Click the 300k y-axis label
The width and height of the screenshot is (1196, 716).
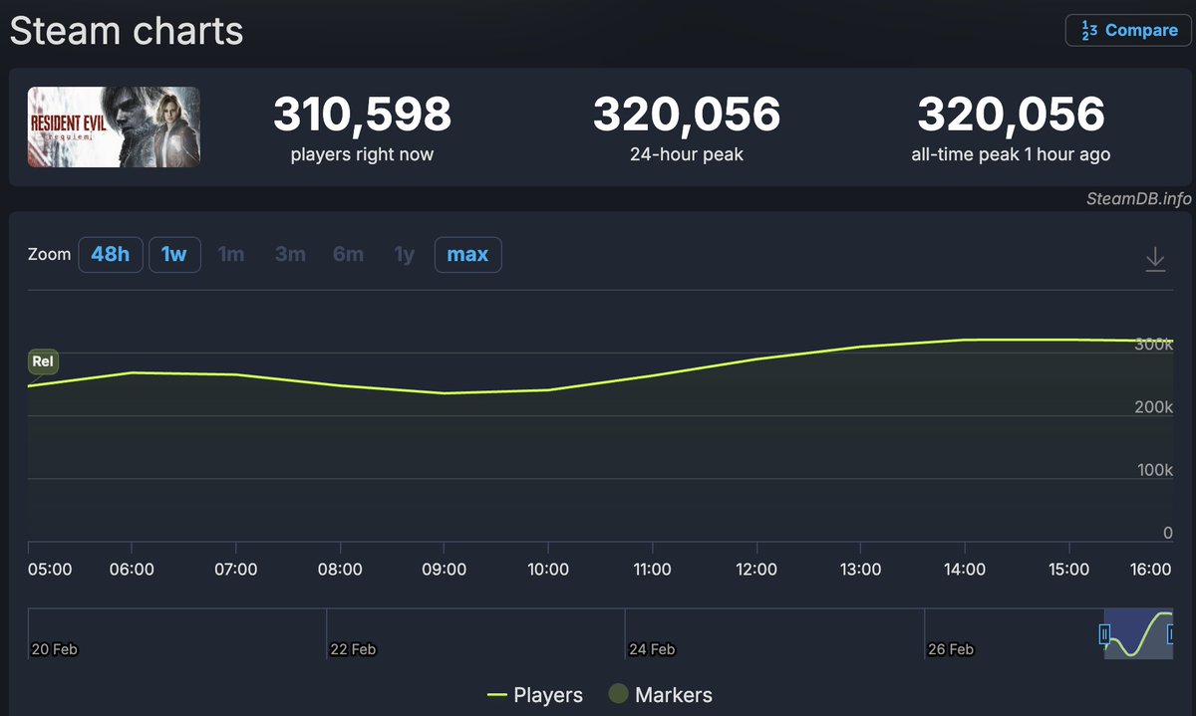tap(1154, 345)
